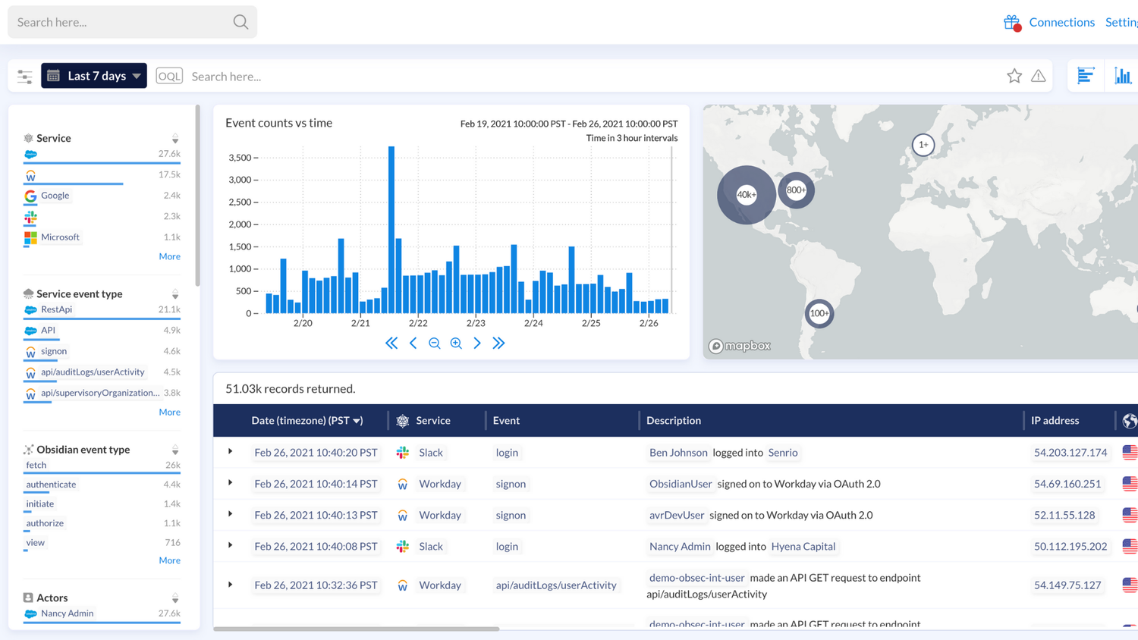Viewport: 1138px width, 640px height.
Task: Click the alert warning triangle icon
Action: coord(1039,76)
